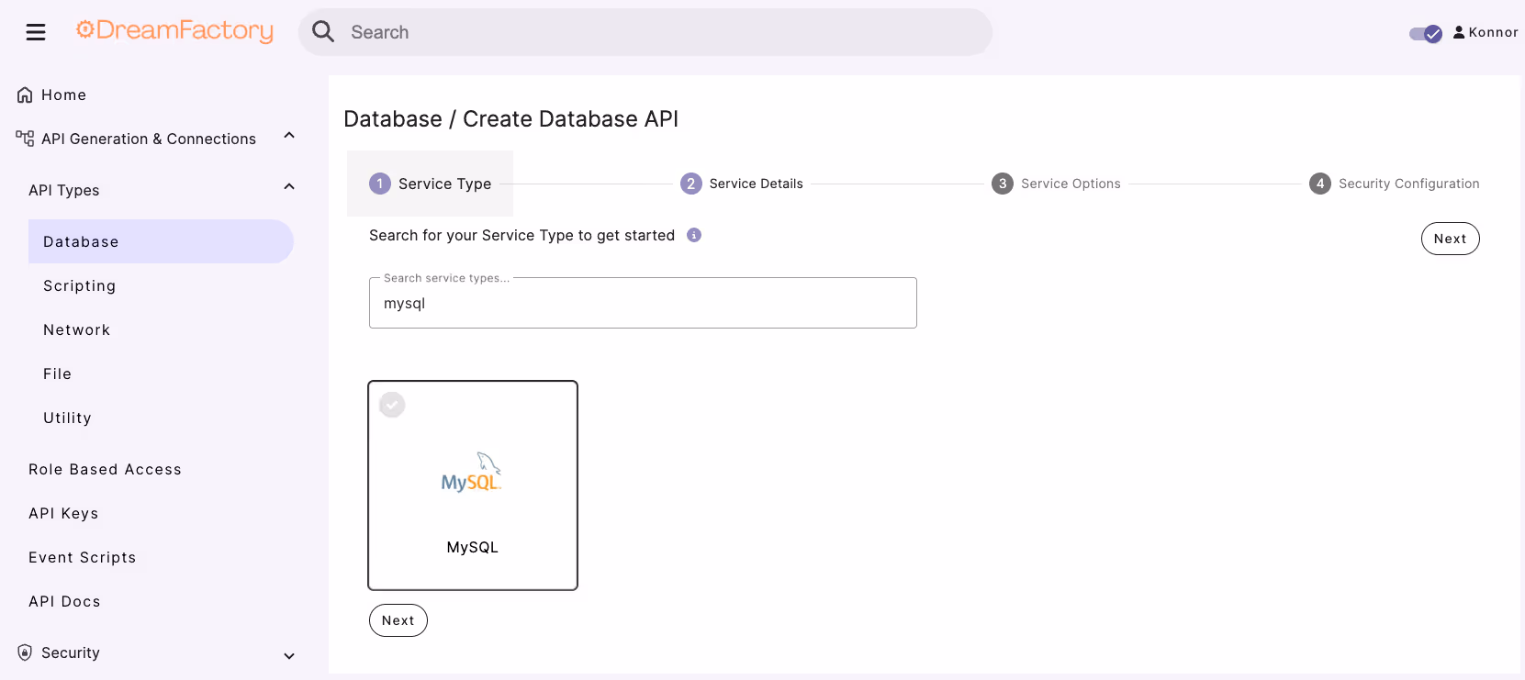Click the Konnor username
The width and height of the screenshot is (1525, 680).
(x=1493, y=32)
